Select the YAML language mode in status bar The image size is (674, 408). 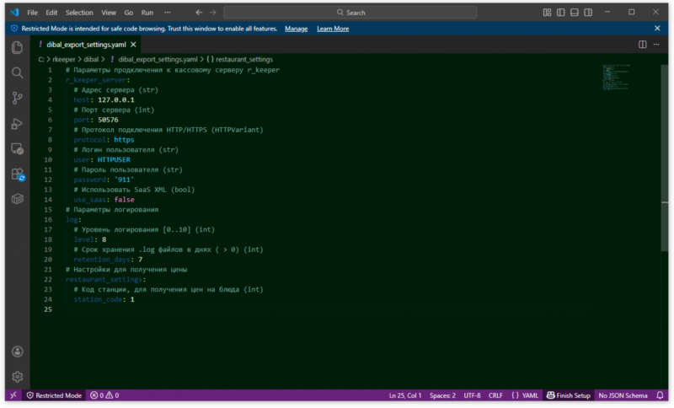[x=526, y=395]
